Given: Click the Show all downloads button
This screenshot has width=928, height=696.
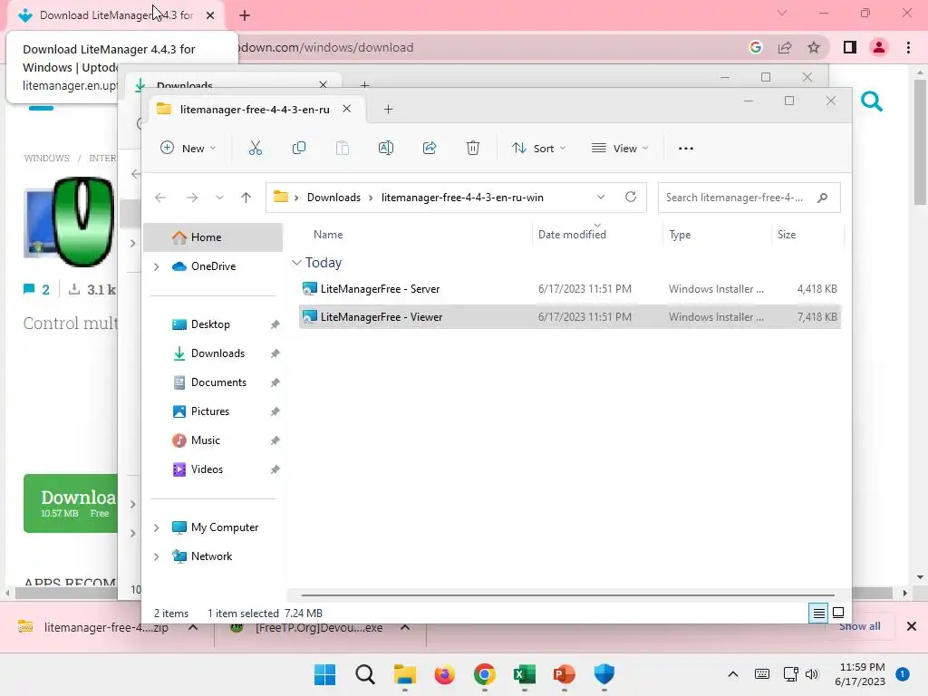Looking at the screenshot, I should pos(859,627).
